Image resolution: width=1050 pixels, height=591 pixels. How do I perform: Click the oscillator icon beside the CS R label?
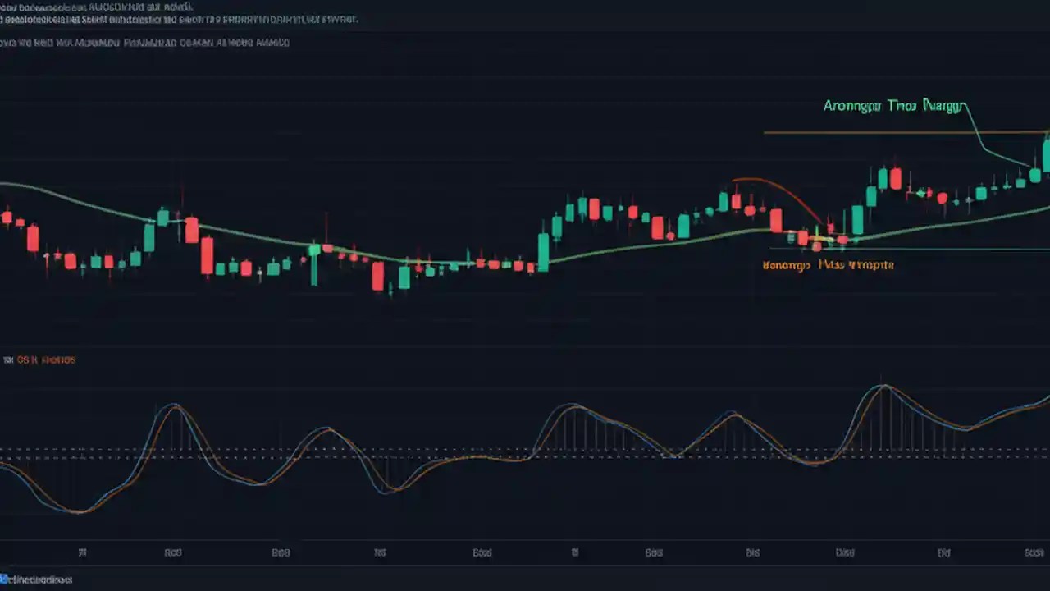(x=8, y=360)
